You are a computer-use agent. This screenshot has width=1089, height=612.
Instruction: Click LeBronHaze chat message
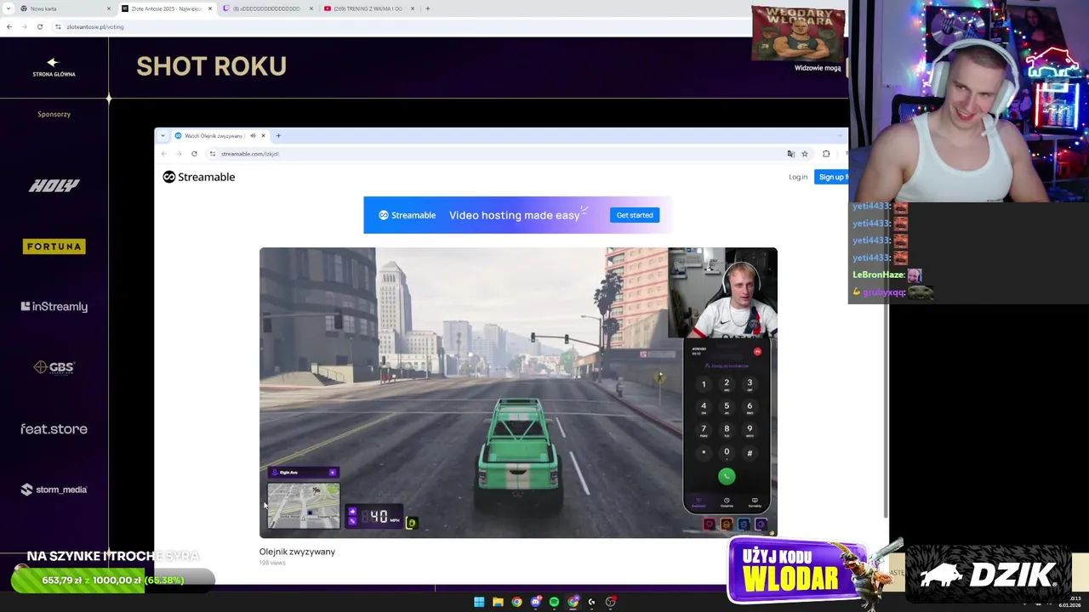pos(887,275)
